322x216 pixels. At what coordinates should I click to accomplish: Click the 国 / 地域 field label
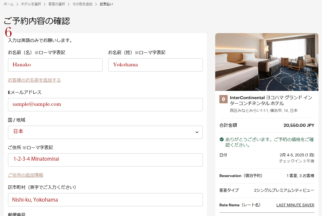pyautogui.click(x=17, y=120)
